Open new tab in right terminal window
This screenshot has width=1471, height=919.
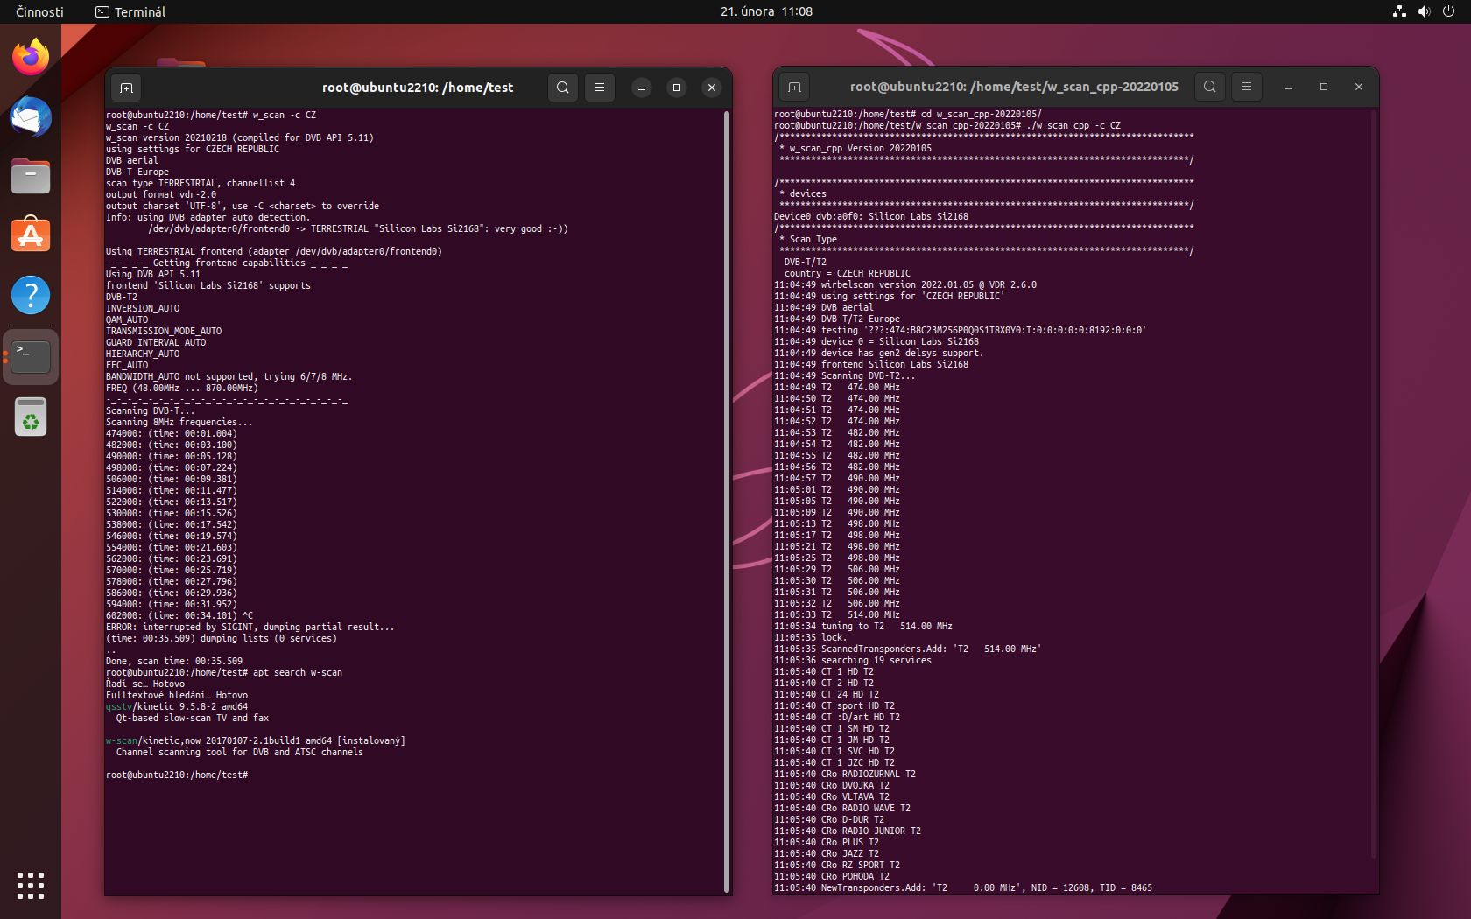(x=794, y=87)
